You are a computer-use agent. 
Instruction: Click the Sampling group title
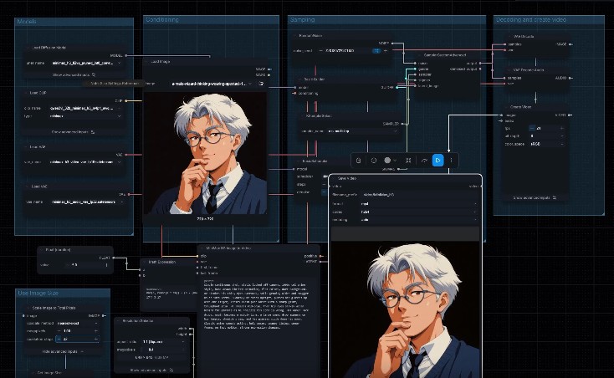coord(302,19)
